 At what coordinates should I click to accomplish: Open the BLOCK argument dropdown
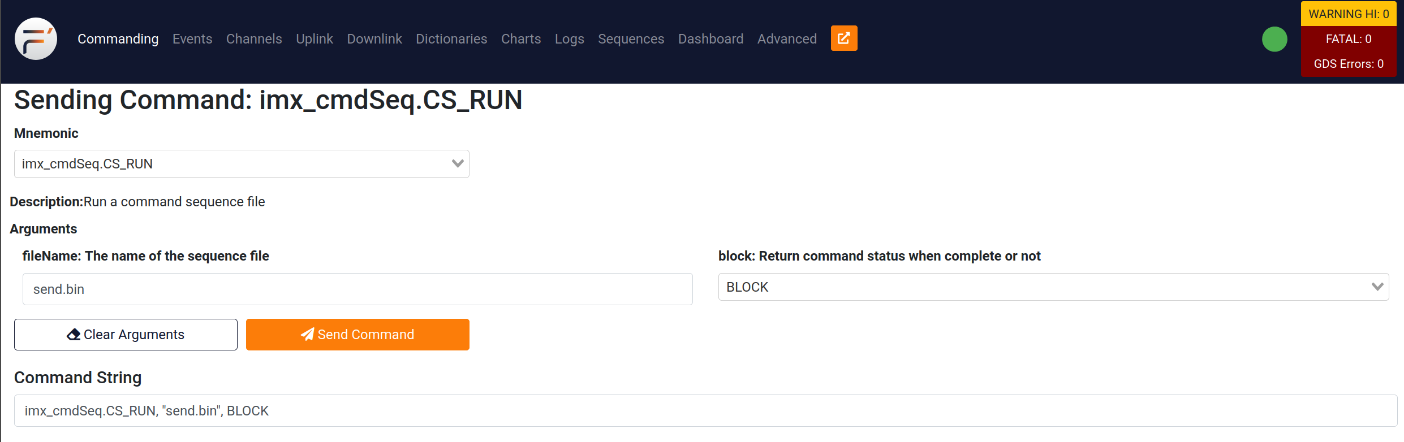pos(1053,287)
